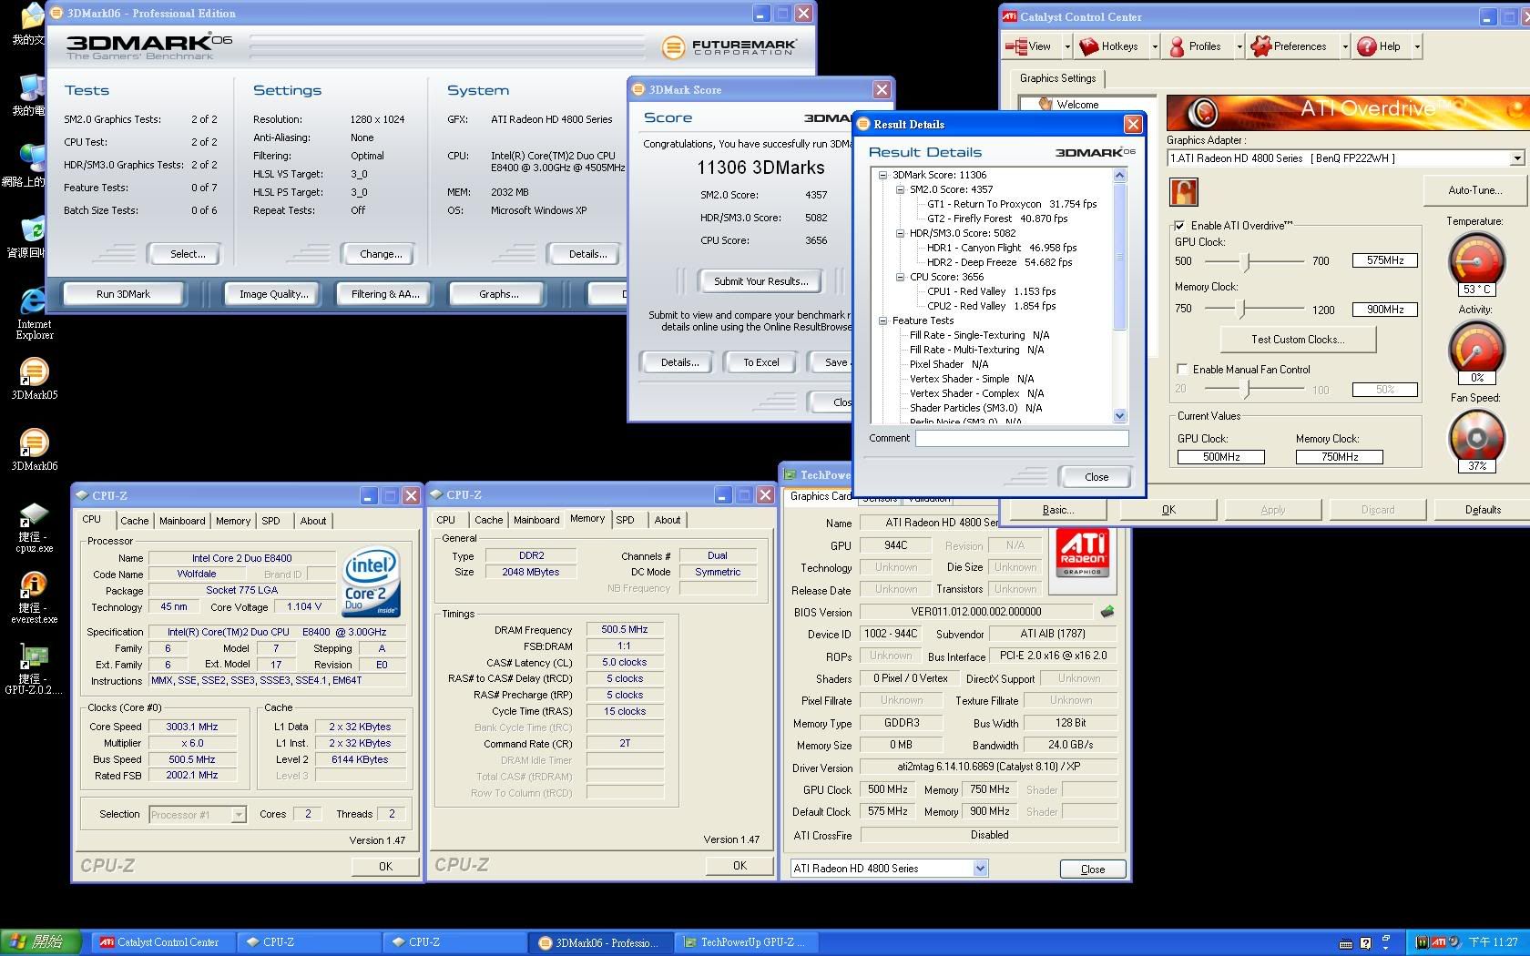Open the graphics card selector dropdown in GPU-Z
The width and height of the screenshot is (1530, 956).
pos(980,869)
